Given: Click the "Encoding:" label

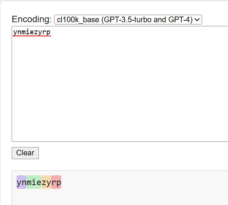Looking at the screenshot, I should click(x=32, y=19).
